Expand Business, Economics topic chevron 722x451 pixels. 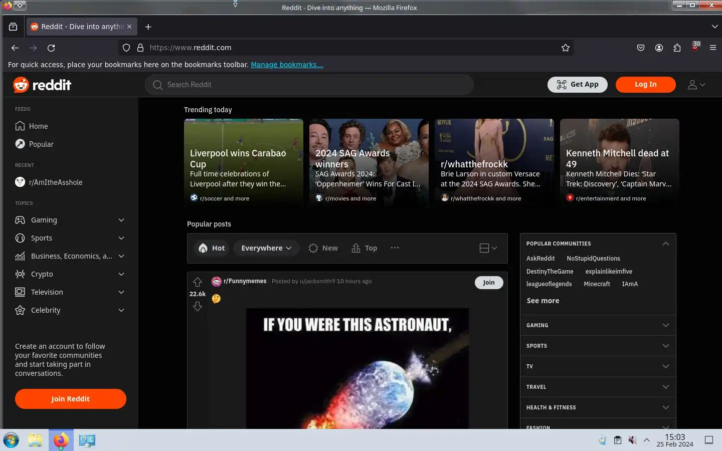[x=121, y=256]
